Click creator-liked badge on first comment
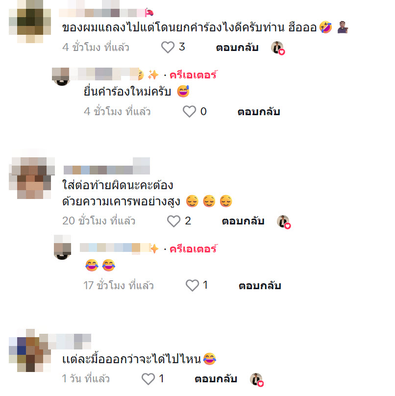 point(278,48)
